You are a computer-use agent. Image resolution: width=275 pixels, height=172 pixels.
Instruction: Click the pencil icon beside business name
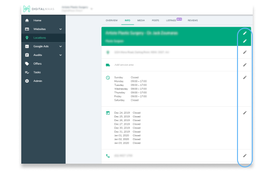(x=244, y=33)
